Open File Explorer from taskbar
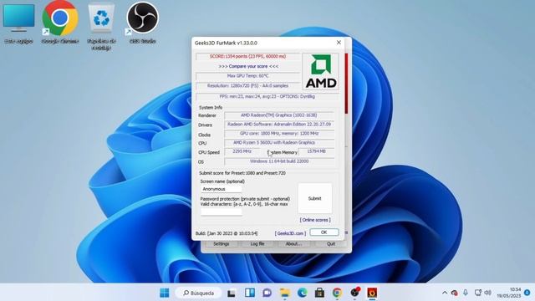Viewport: 535px width, 301px height. click(284, 293)
